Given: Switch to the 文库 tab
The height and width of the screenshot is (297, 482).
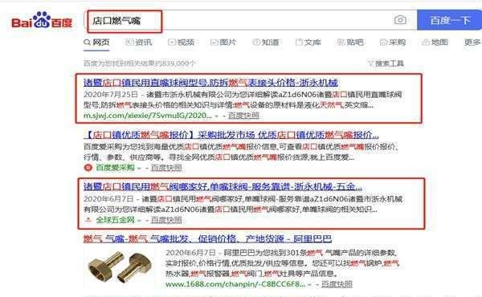Looking at the screenshot, I should tap(308, 42).
